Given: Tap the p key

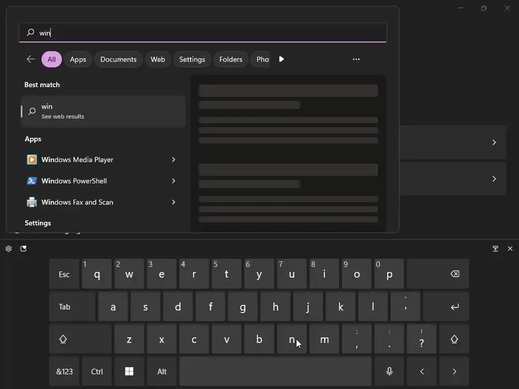Looking at the screenshot, I should point(389,274).
